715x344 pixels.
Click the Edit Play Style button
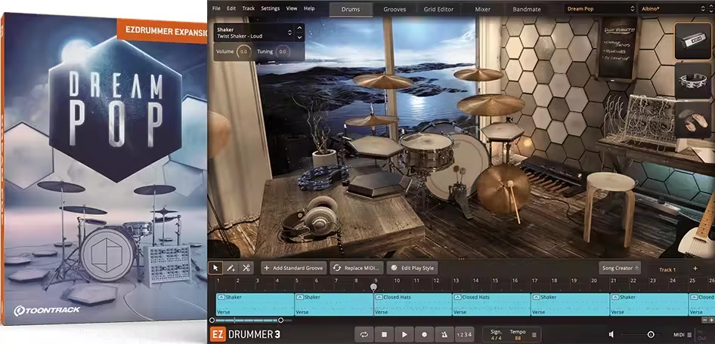[413, 268]
